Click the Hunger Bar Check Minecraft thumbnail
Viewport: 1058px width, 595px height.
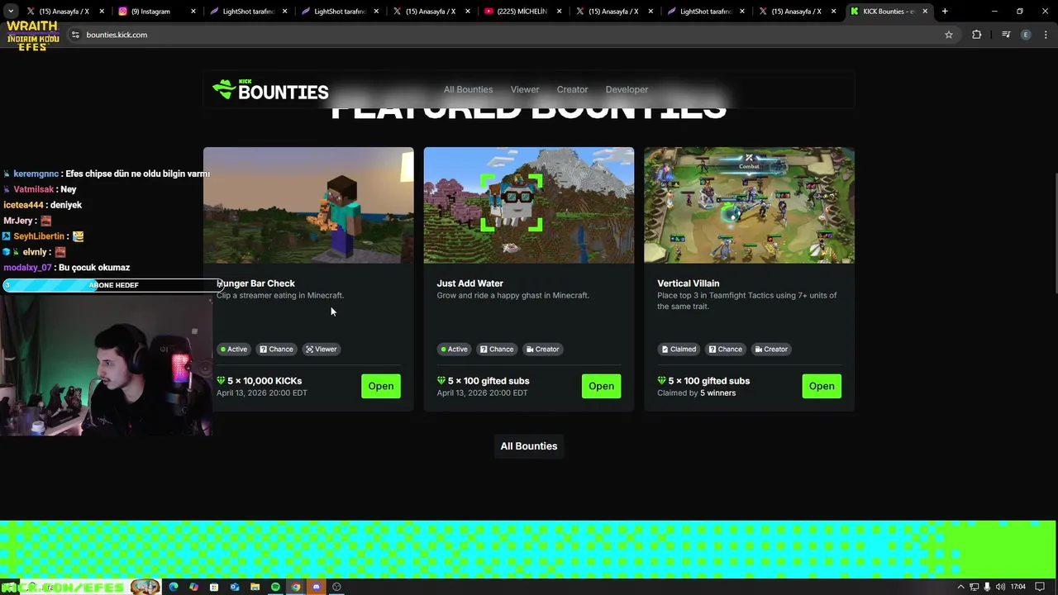(308, 205)
